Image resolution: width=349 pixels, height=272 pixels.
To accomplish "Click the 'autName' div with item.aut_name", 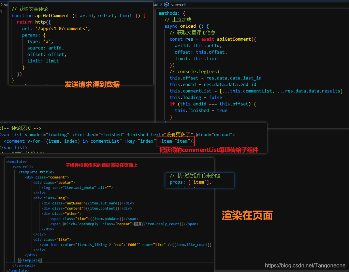I will (88, 203).
